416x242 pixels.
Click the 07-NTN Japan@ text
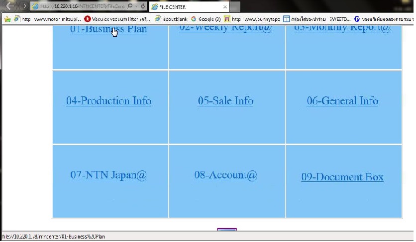(x=108, y=175)
